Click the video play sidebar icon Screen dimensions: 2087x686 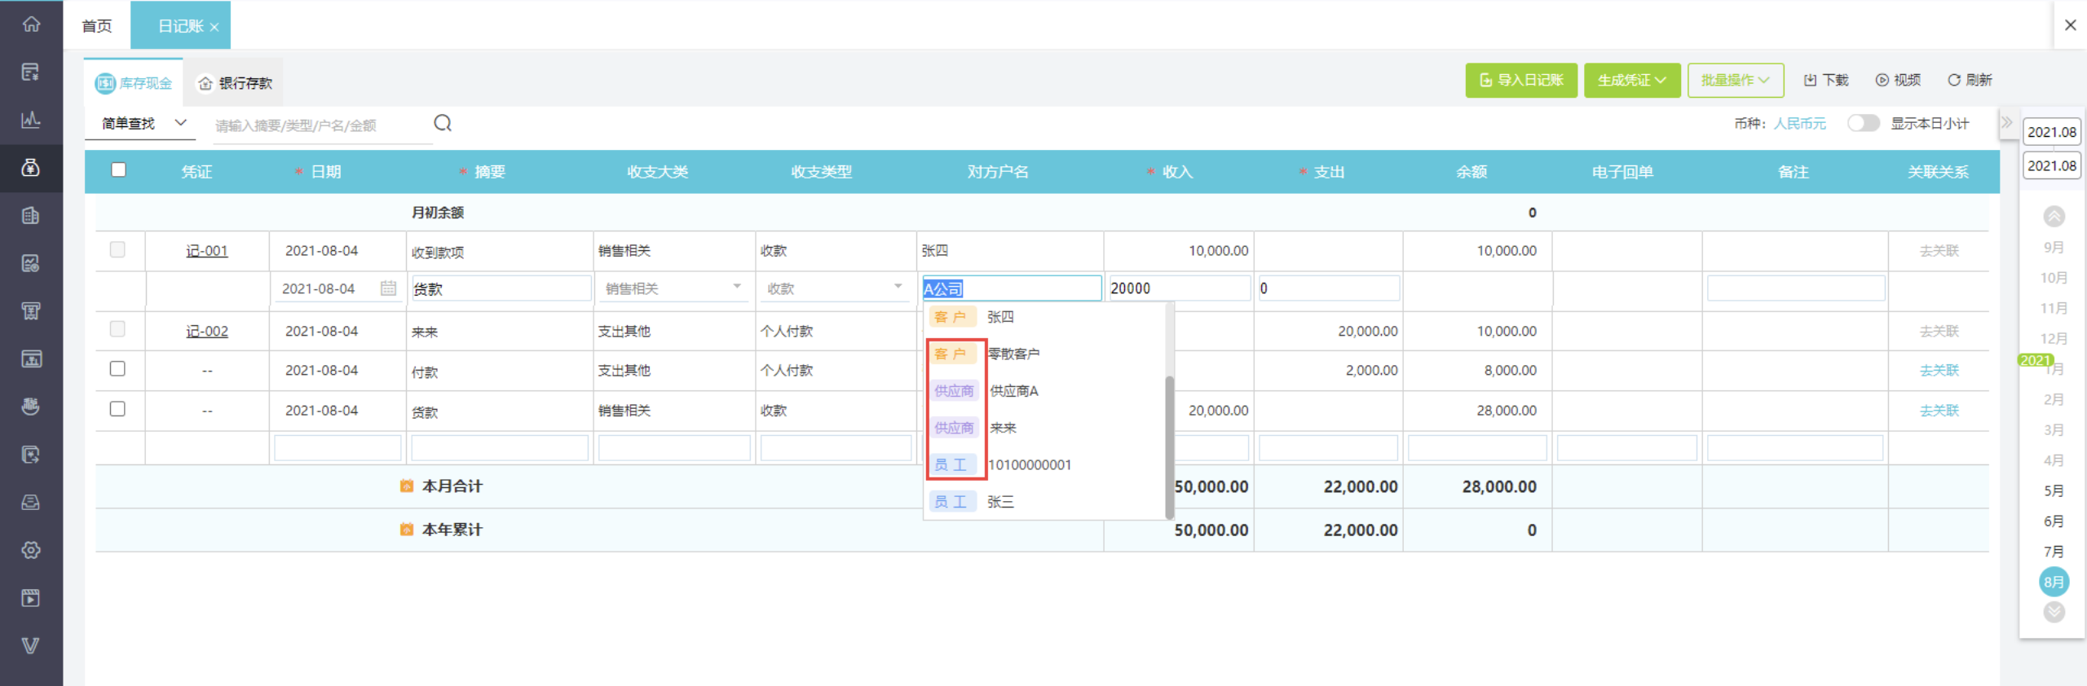[31, 598]
